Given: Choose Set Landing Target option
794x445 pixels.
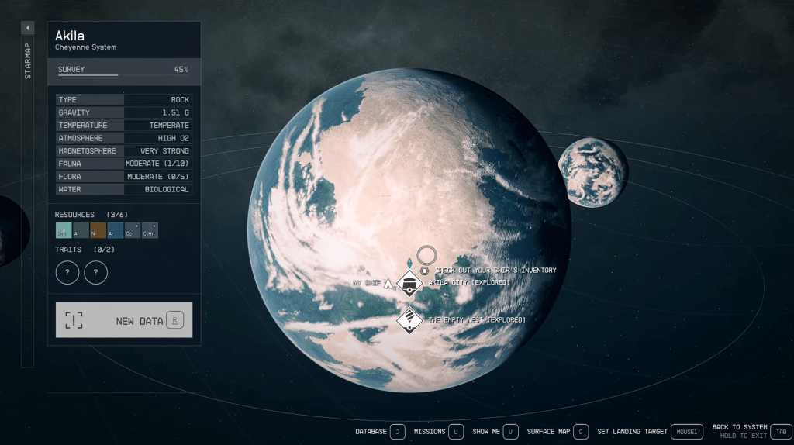Looking at the screenshot, I should [x=632, y=432].
